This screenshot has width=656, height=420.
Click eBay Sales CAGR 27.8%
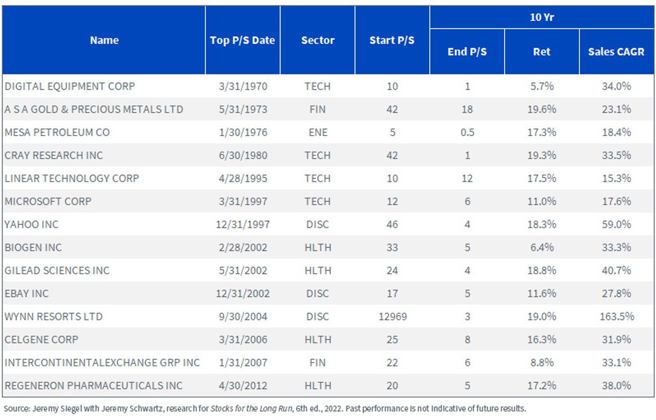616,293
